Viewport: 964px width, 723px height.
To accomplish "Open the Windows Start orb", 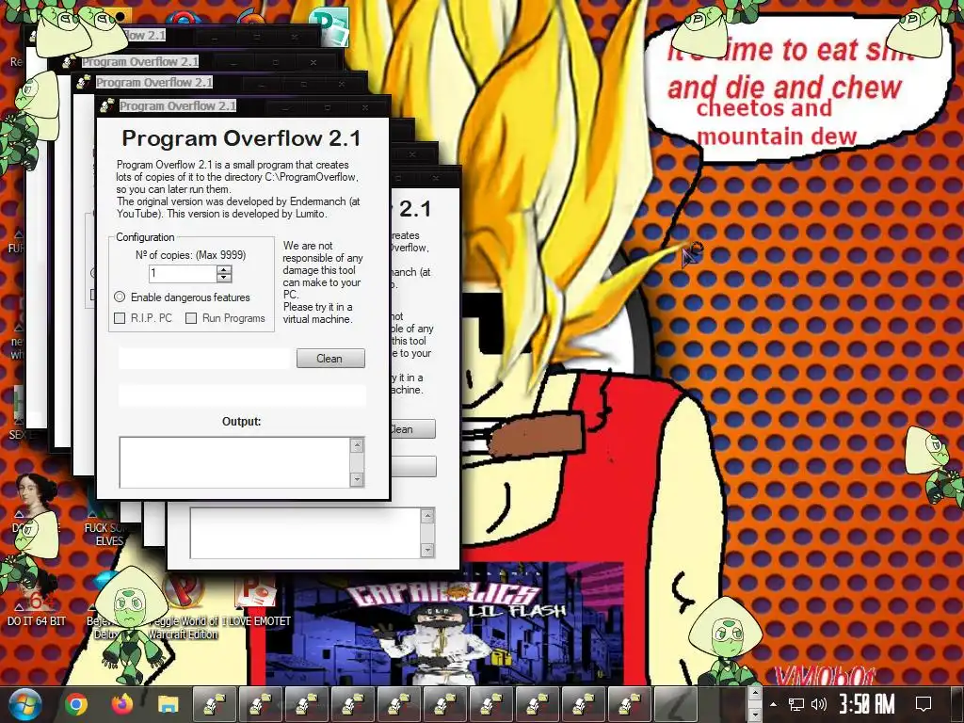I will click(x=25, y=704).
